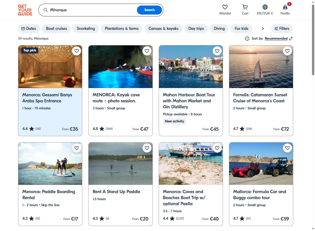Wishlist the Fornells Catamaran Sunset Cruise card

(287, 51)
